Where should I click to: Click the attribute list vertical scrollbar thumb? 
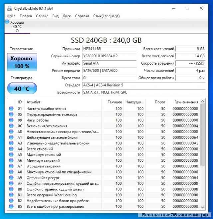click(x=203, y=135)
